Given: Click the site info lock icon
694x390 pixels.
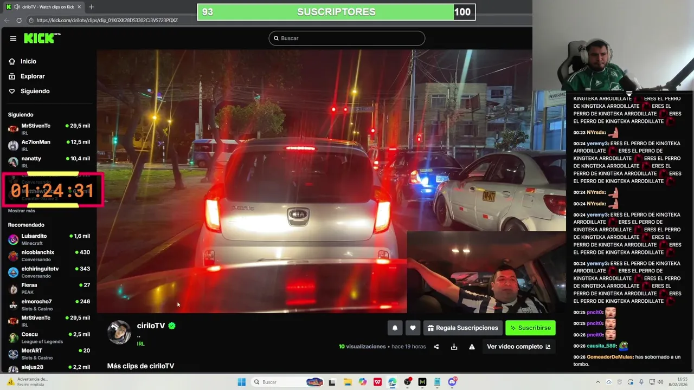Looking at the screenshot, I should (x=31, y=20).
